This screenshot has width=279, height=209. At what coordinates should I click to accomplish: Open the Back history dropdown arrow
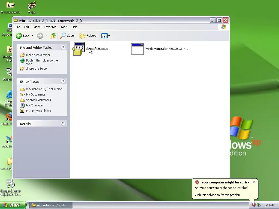point(33,36)
